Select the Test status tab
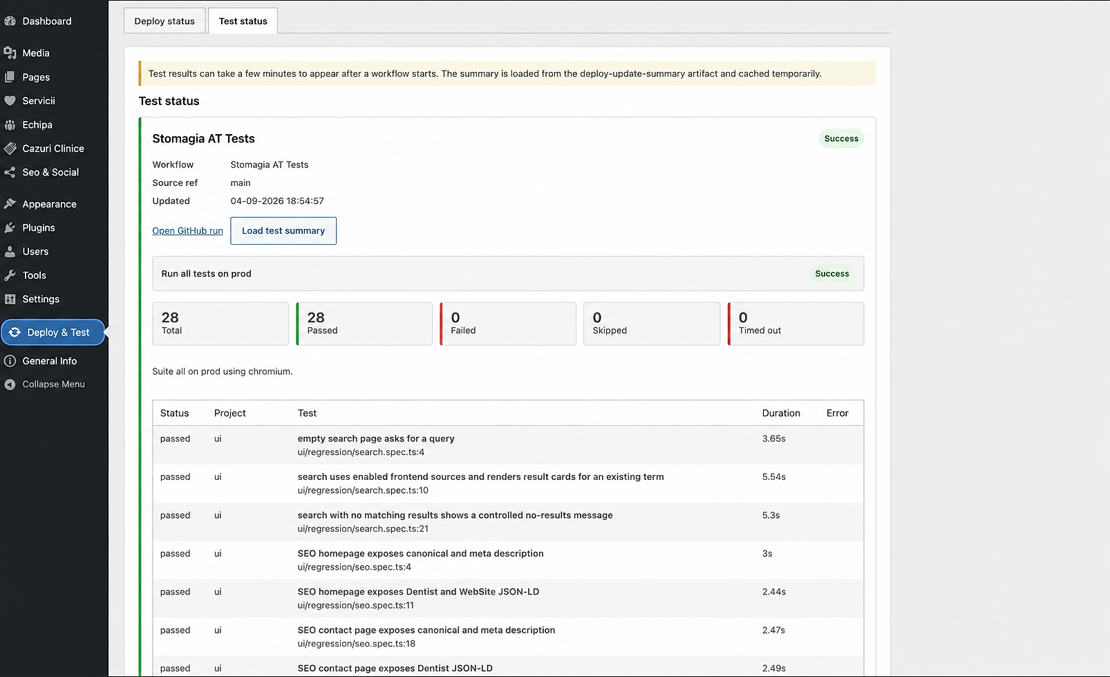Image resolution: width=1110 pixels, height=677 pixels. click(243, 21)
